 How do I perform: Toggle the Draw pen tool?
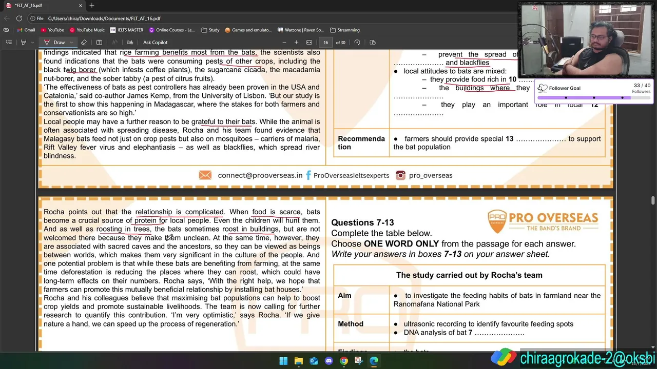tap(55, 43)
